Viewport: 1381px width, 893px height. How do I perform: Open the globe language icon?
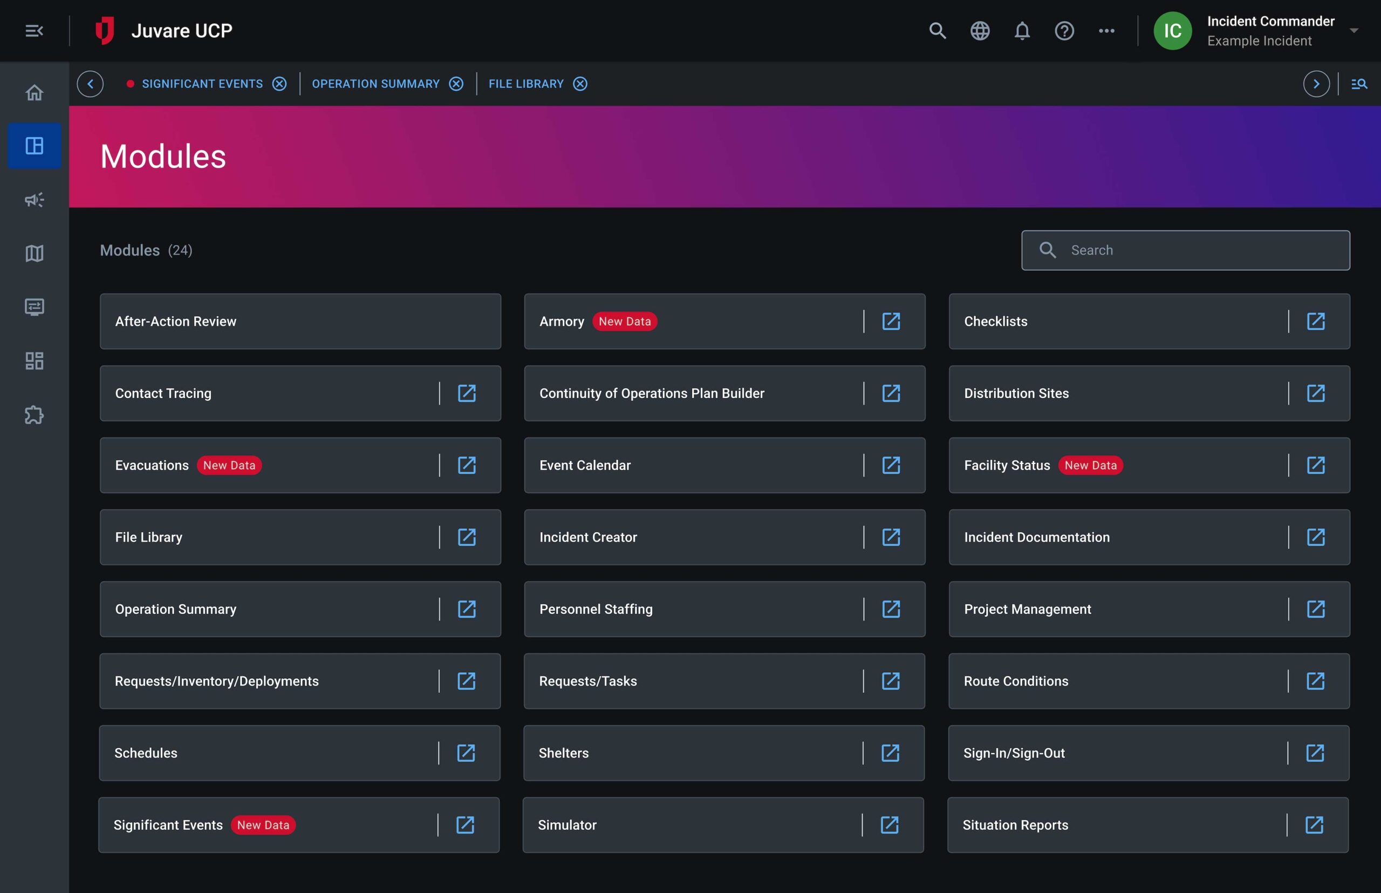click(980, 31)
